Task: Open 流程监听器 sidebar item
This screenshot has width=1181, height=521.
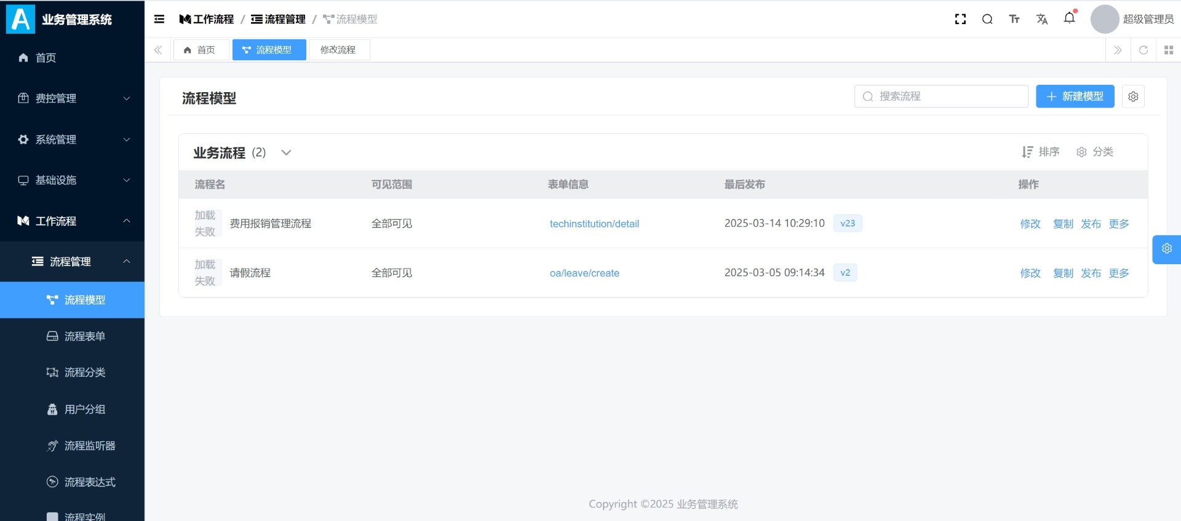Action: coord(72,445)
